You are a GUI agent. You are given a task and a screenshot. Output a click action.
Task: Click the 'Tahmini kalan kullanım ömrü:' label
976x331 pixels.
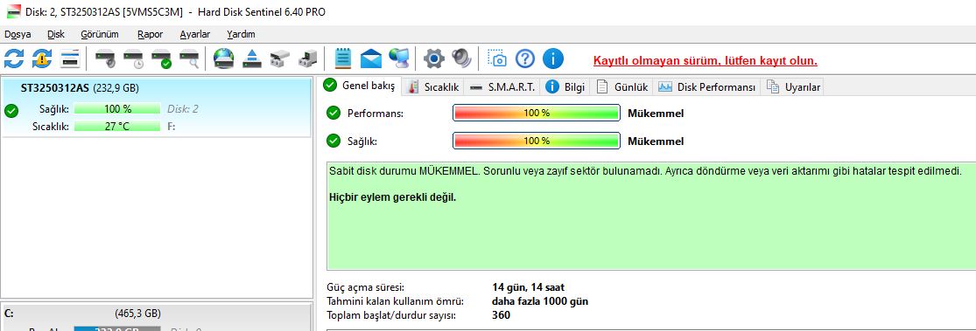pos(396,301)
